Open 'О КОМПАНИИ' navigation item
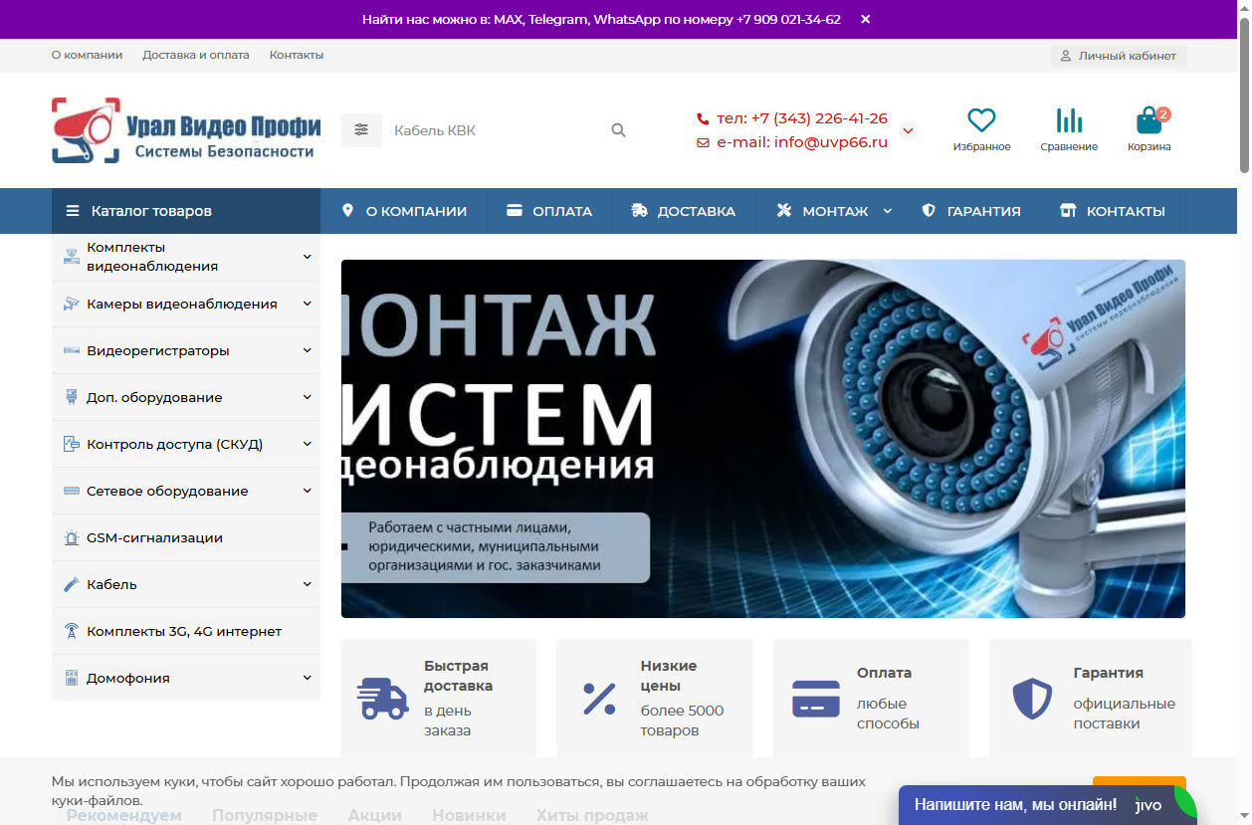The height and width of the screenshot is (825, 1252). click(x=404, y=211)
